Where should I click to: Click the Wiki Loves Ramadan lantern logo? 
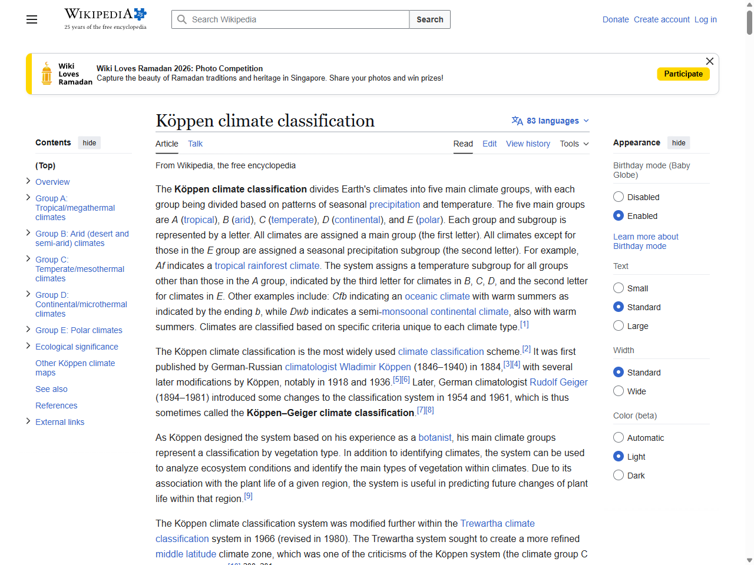46,74
